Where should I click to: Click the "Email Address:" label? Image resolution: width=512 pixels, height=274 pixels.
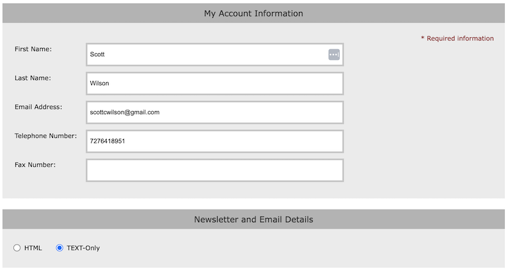pyautogui.click(x=38, y=107)
